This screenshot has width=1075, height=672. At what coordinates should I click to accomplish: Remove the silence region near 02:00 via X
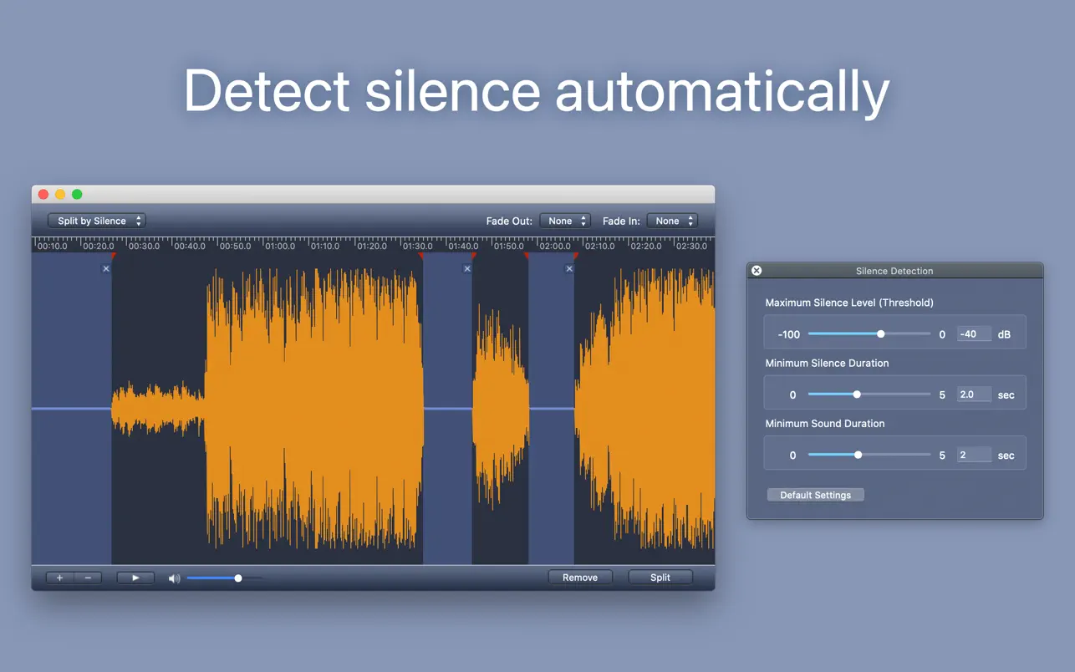[569, 269]
